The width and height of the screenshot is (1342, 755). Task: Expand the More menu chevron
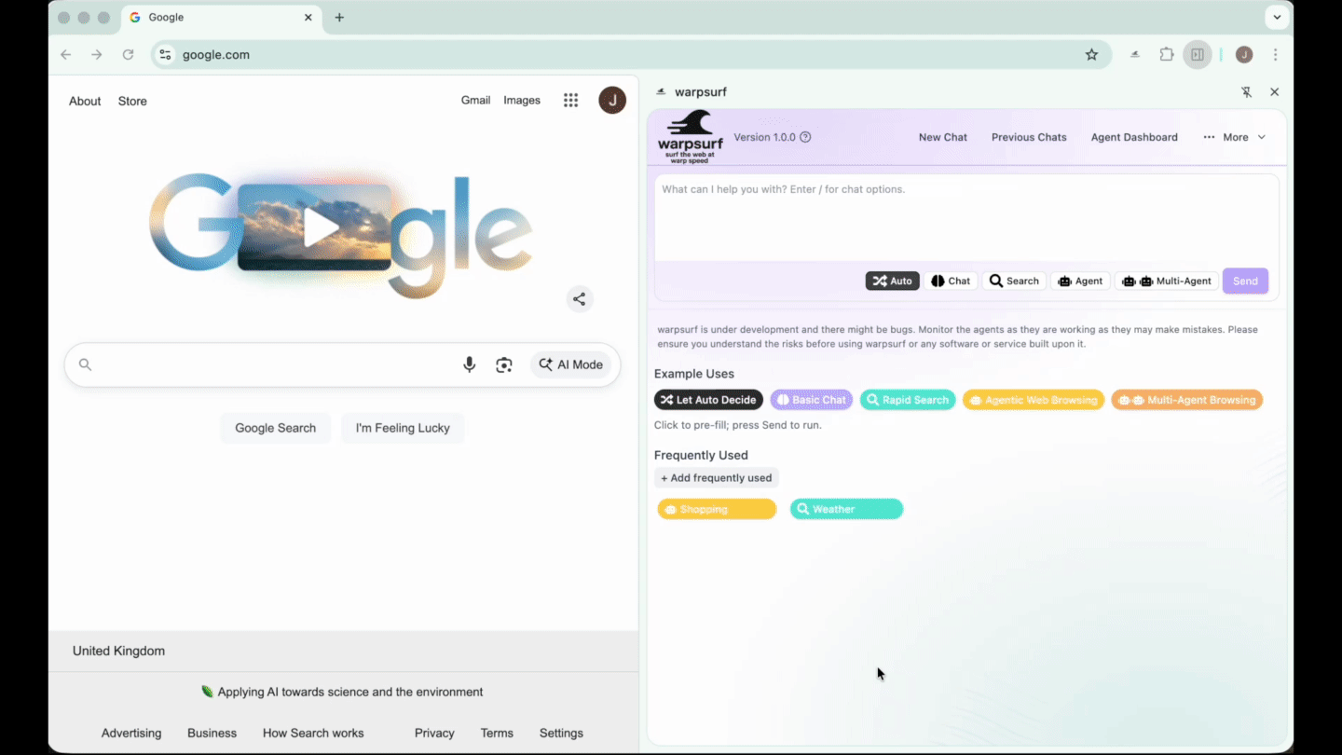(x=1262, y=137)
